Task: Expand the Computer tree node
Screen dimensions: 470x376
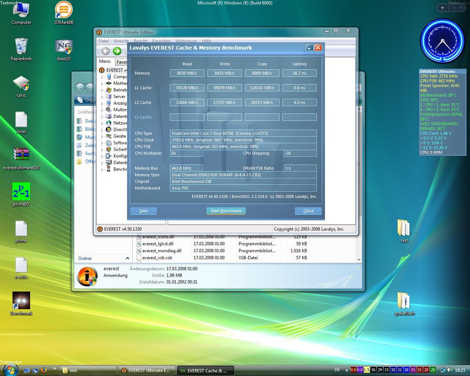Action: coord(102,77)
